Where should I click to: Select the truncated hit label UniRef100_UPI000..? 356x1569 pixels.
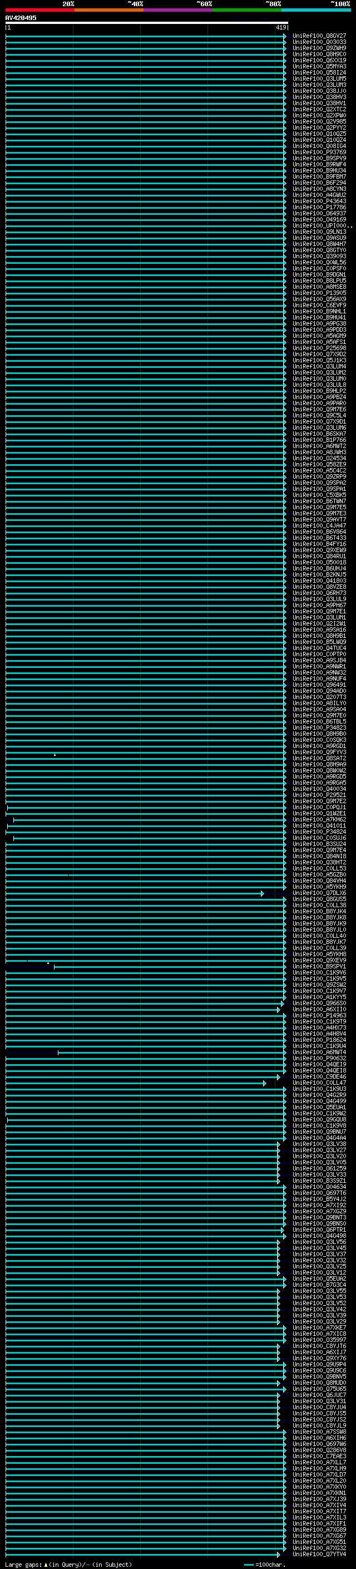[323, 226]
